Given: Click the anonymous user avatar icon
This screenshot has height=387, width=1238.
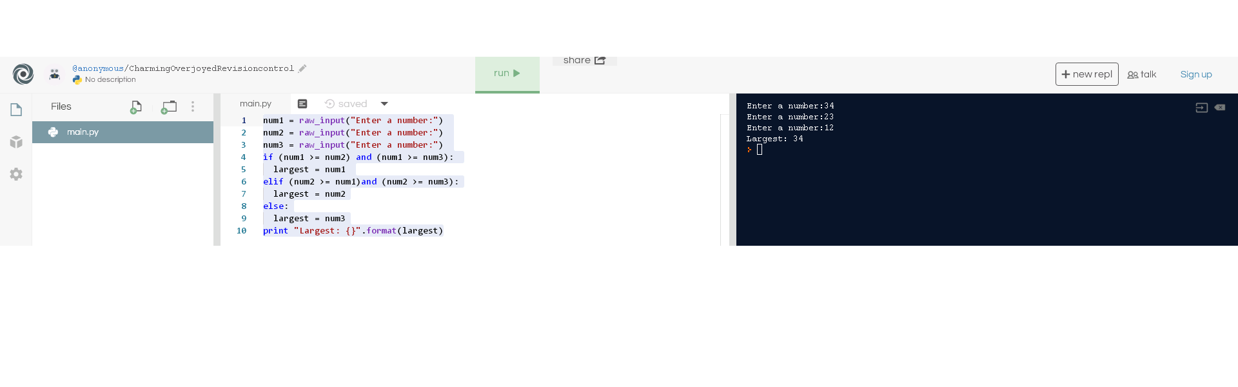Looking at the screenshot, I should click(55, 74).
